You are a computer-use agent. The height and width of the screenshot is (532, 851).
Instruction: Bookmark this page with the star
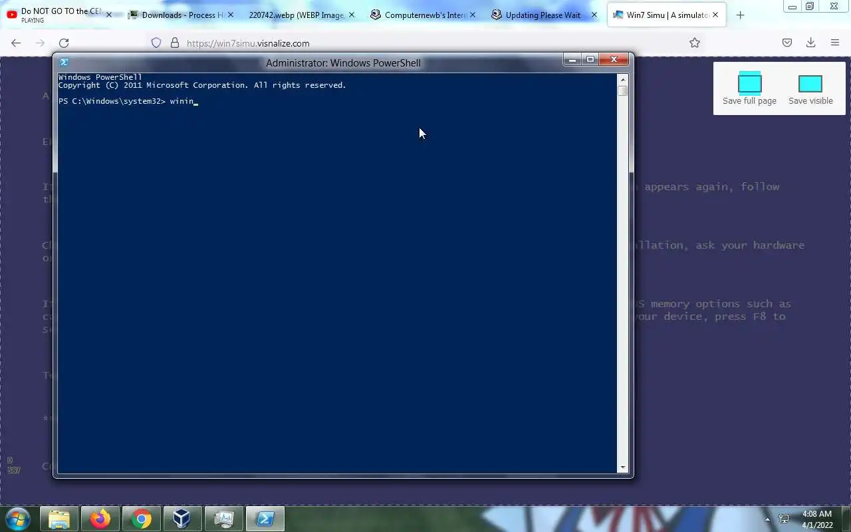click(x=695, y=43)
